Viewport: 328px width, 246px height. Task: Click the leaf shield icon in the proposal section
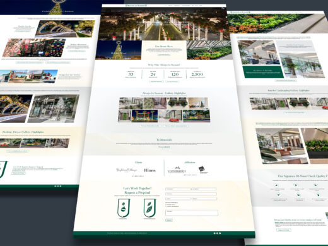point(149,208)
